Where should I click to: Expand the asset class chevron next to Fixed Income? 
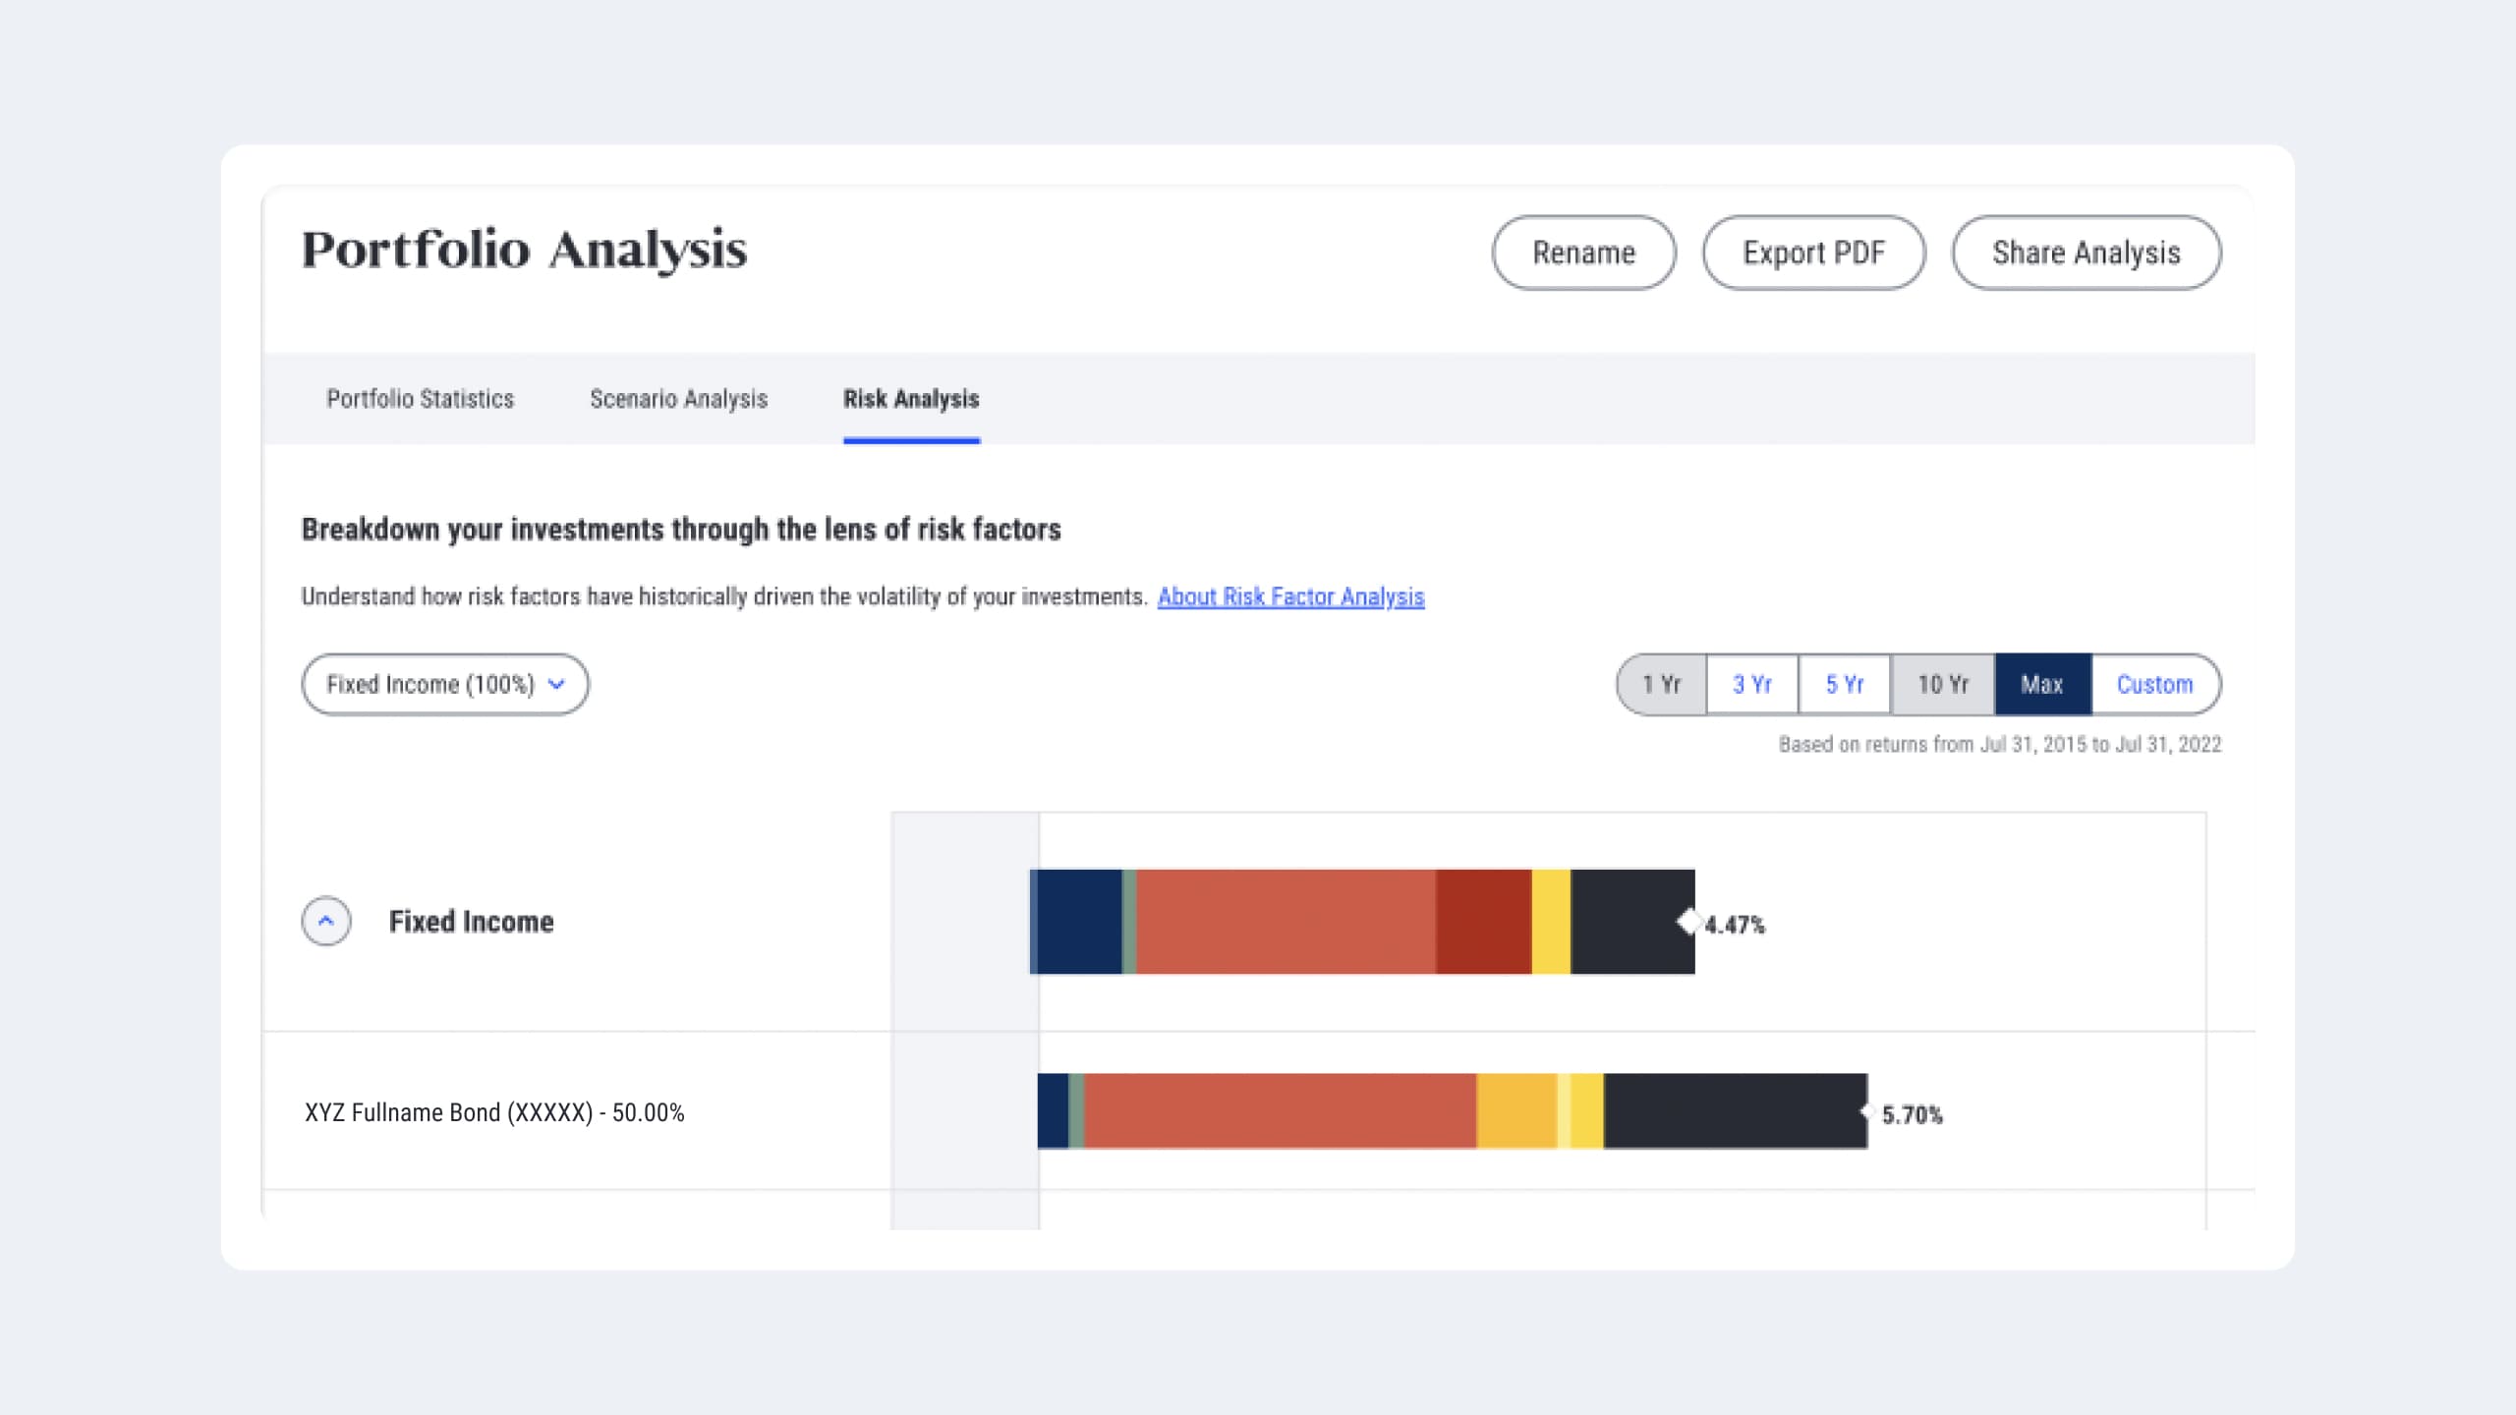tap(325, 922)
